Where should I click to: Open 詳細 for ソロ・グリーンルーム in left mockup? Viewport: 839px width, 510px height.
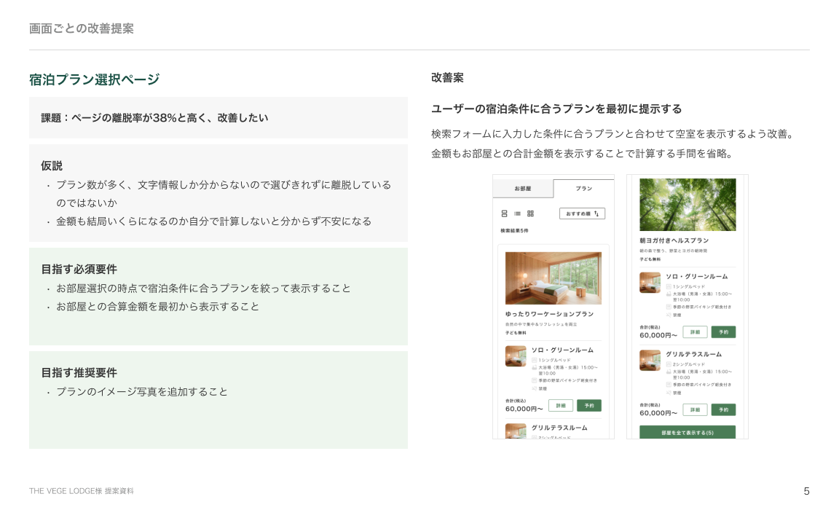coord(561,405)
